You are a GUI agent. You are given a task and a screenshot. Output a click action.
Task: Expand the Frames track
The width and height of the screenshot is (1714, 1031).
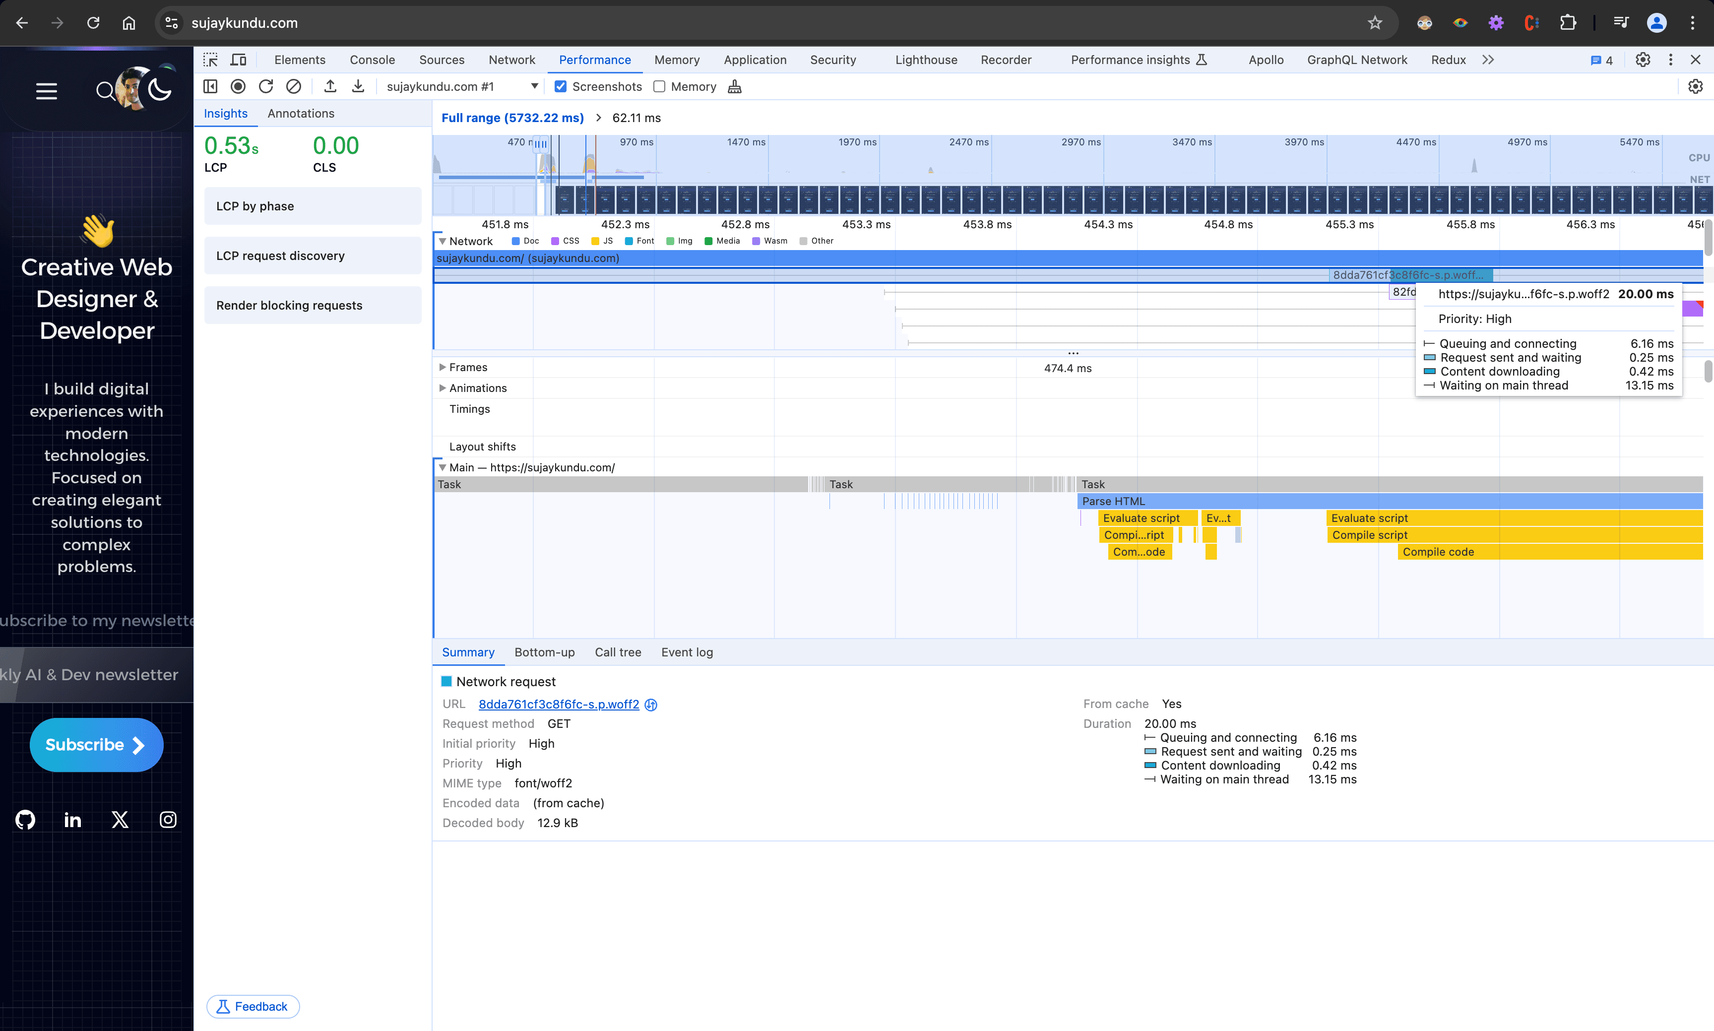pyautogui.click(x=443, y=367)
